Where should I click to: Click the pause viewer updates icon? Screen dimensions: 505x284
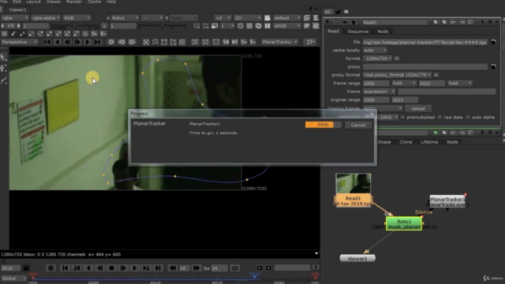click(x=267, y=26)
